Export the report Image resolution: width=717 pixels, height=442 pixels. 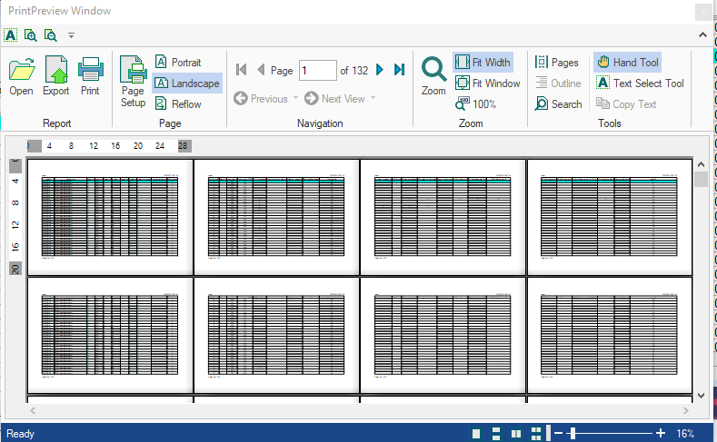55,76
